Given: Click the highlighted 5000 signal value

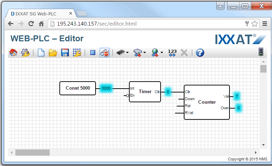Looking at the screenshot, I should click(106, 88).
